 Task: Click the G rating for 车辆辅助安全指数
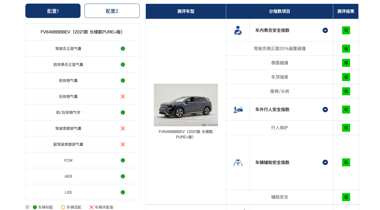point(346,163)
